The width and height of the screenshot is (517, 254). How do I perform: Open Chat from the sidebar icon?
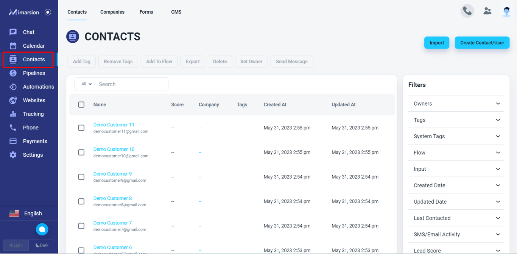click(x=13, y=32)
